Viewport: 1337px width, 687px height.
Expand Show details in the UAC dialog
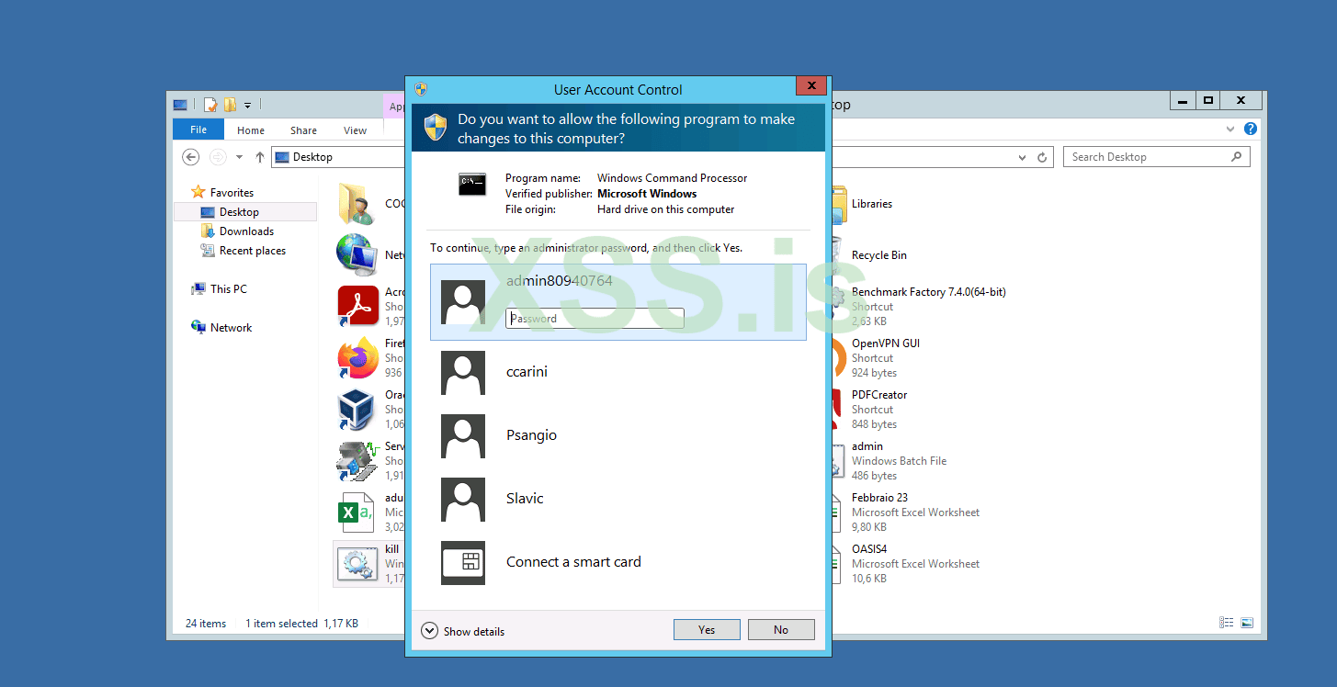click(463, 631)
